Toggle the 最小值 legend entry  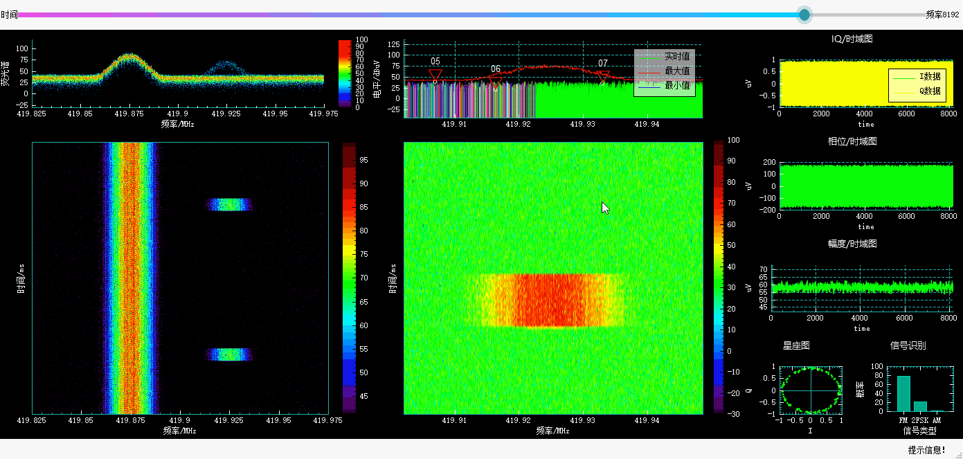coord(664,86)
